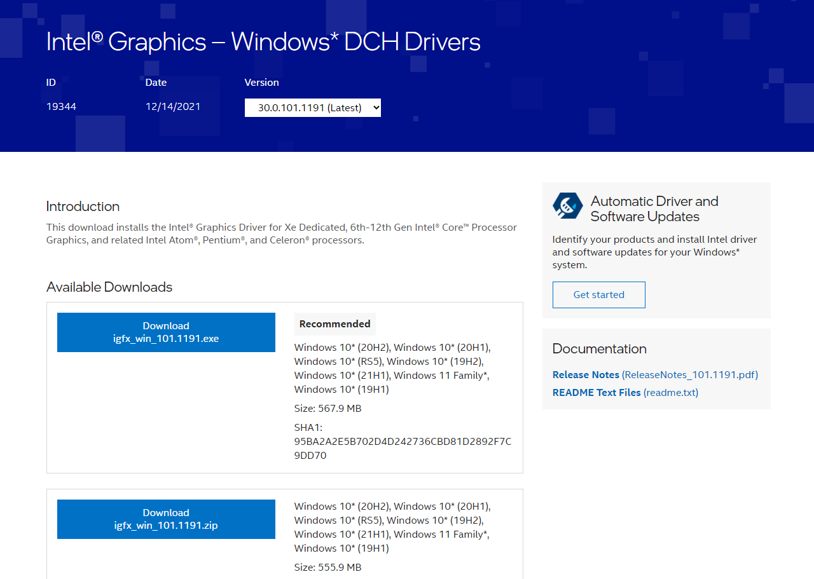The width and height of the screenshot is (814, 579).
Task: Click the ID number 19344
Action: tap(61, 107)
